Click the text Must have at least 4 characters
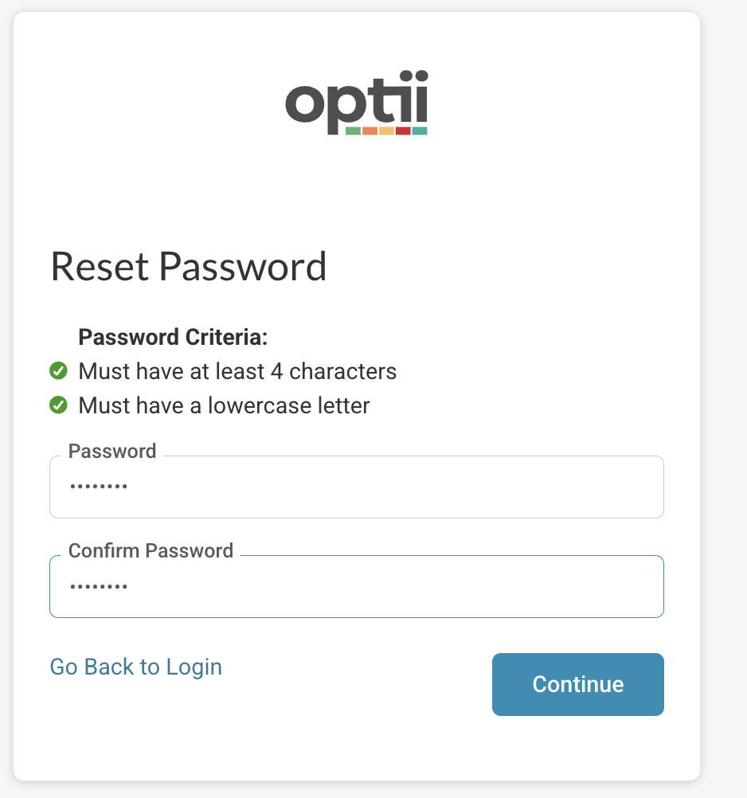The image size is (747, 798). tap(237, 370)
